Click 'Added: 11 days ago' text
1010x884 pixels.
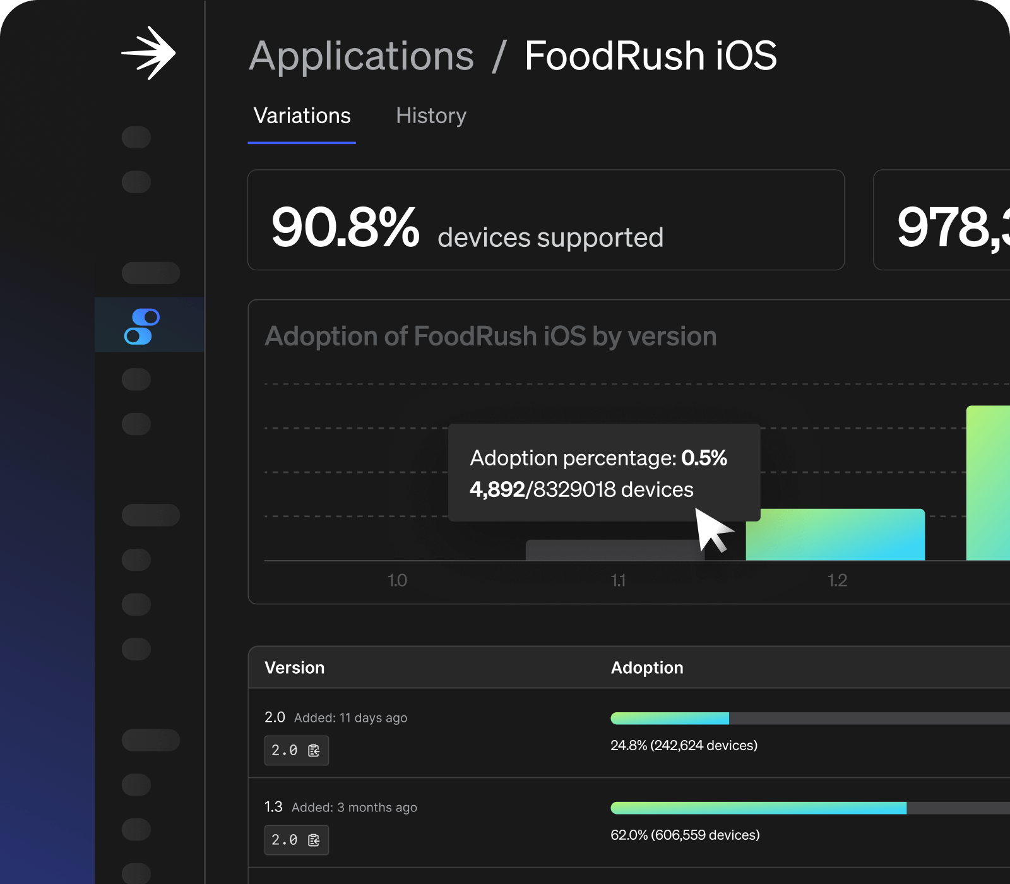(350, 718)
